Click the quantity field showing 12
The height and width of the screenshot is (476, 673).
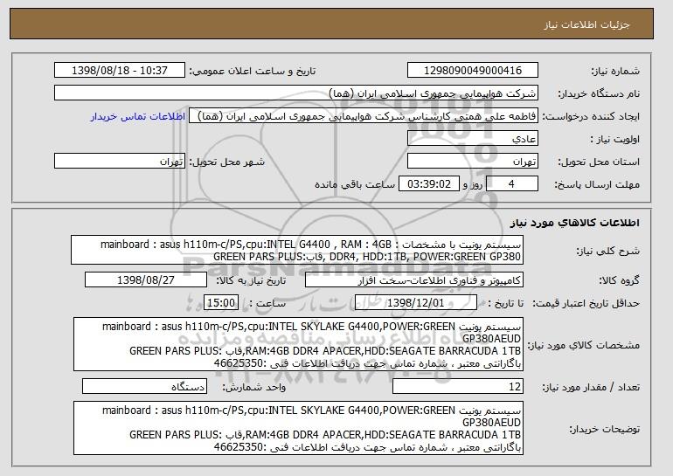point(458,387)
